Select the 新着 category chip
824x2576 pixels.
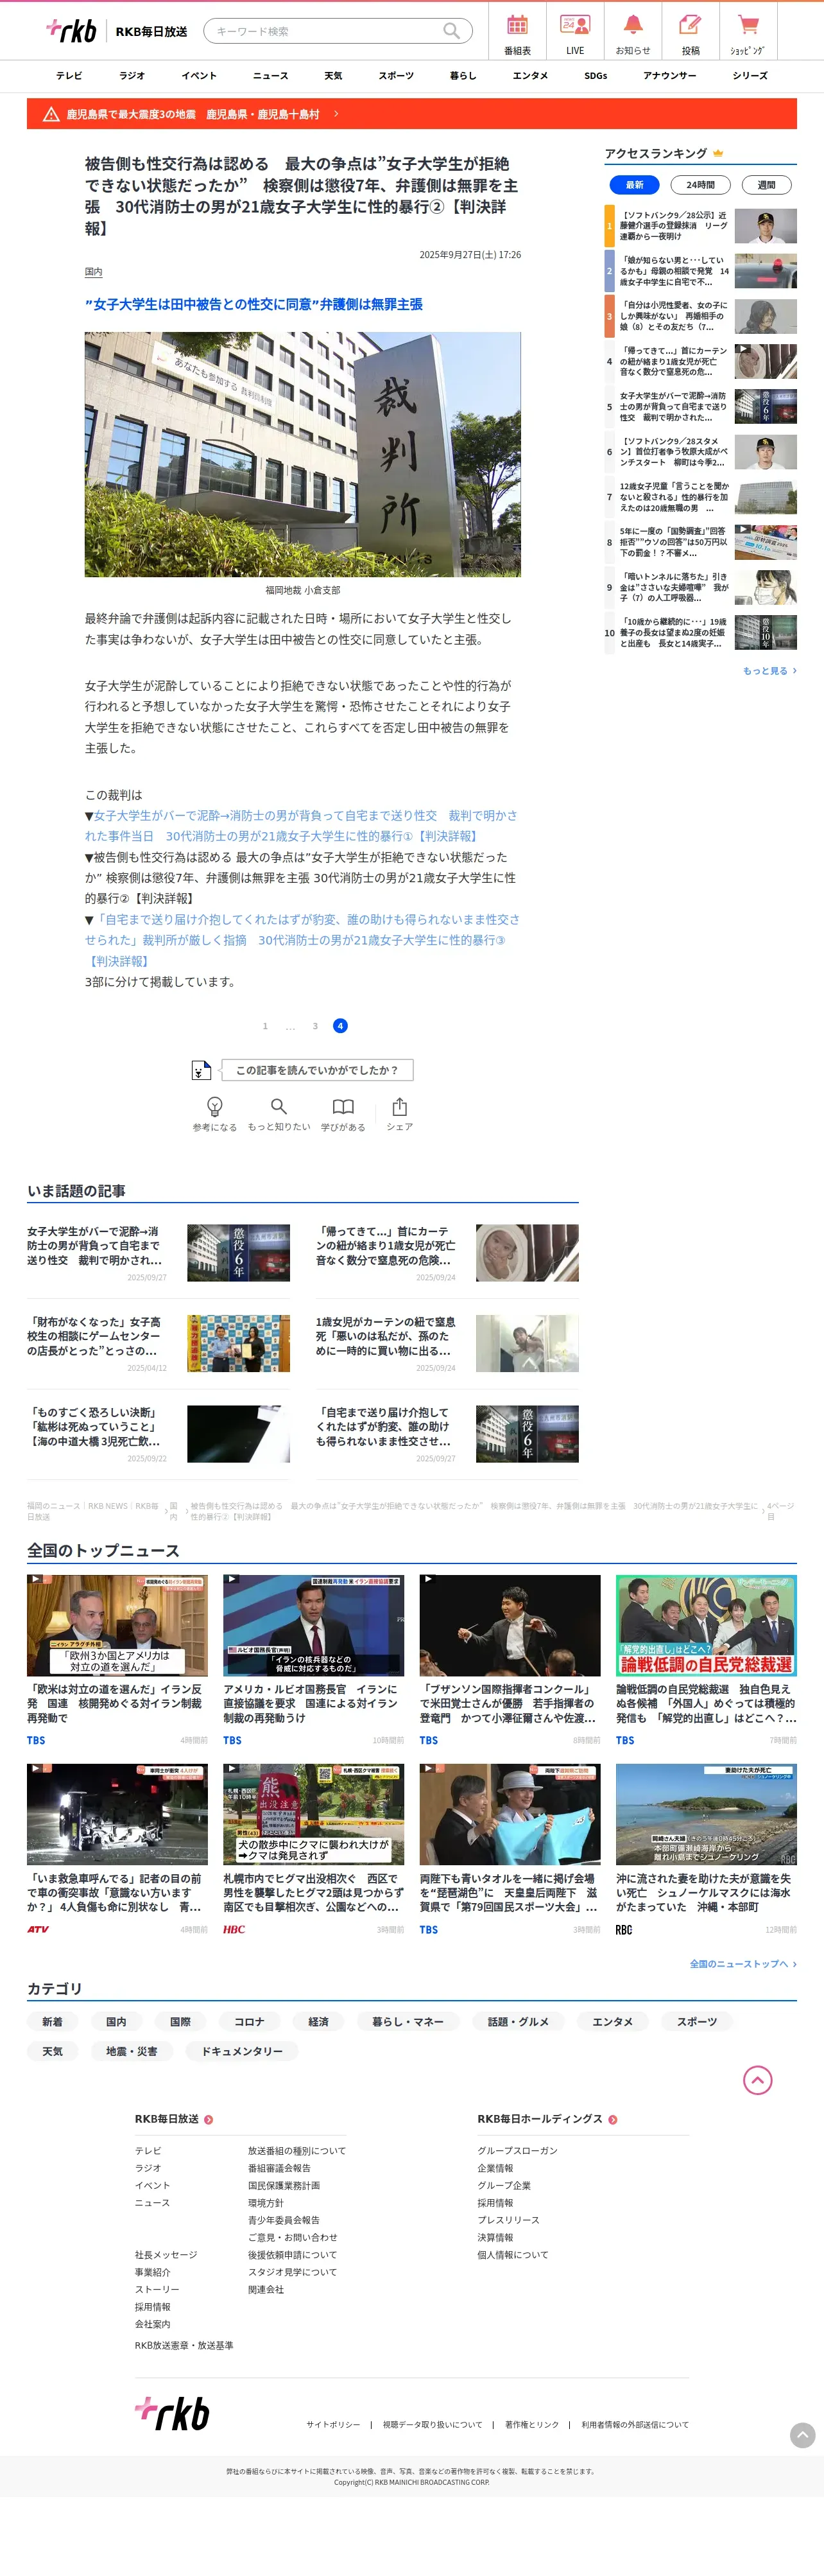52,2021
